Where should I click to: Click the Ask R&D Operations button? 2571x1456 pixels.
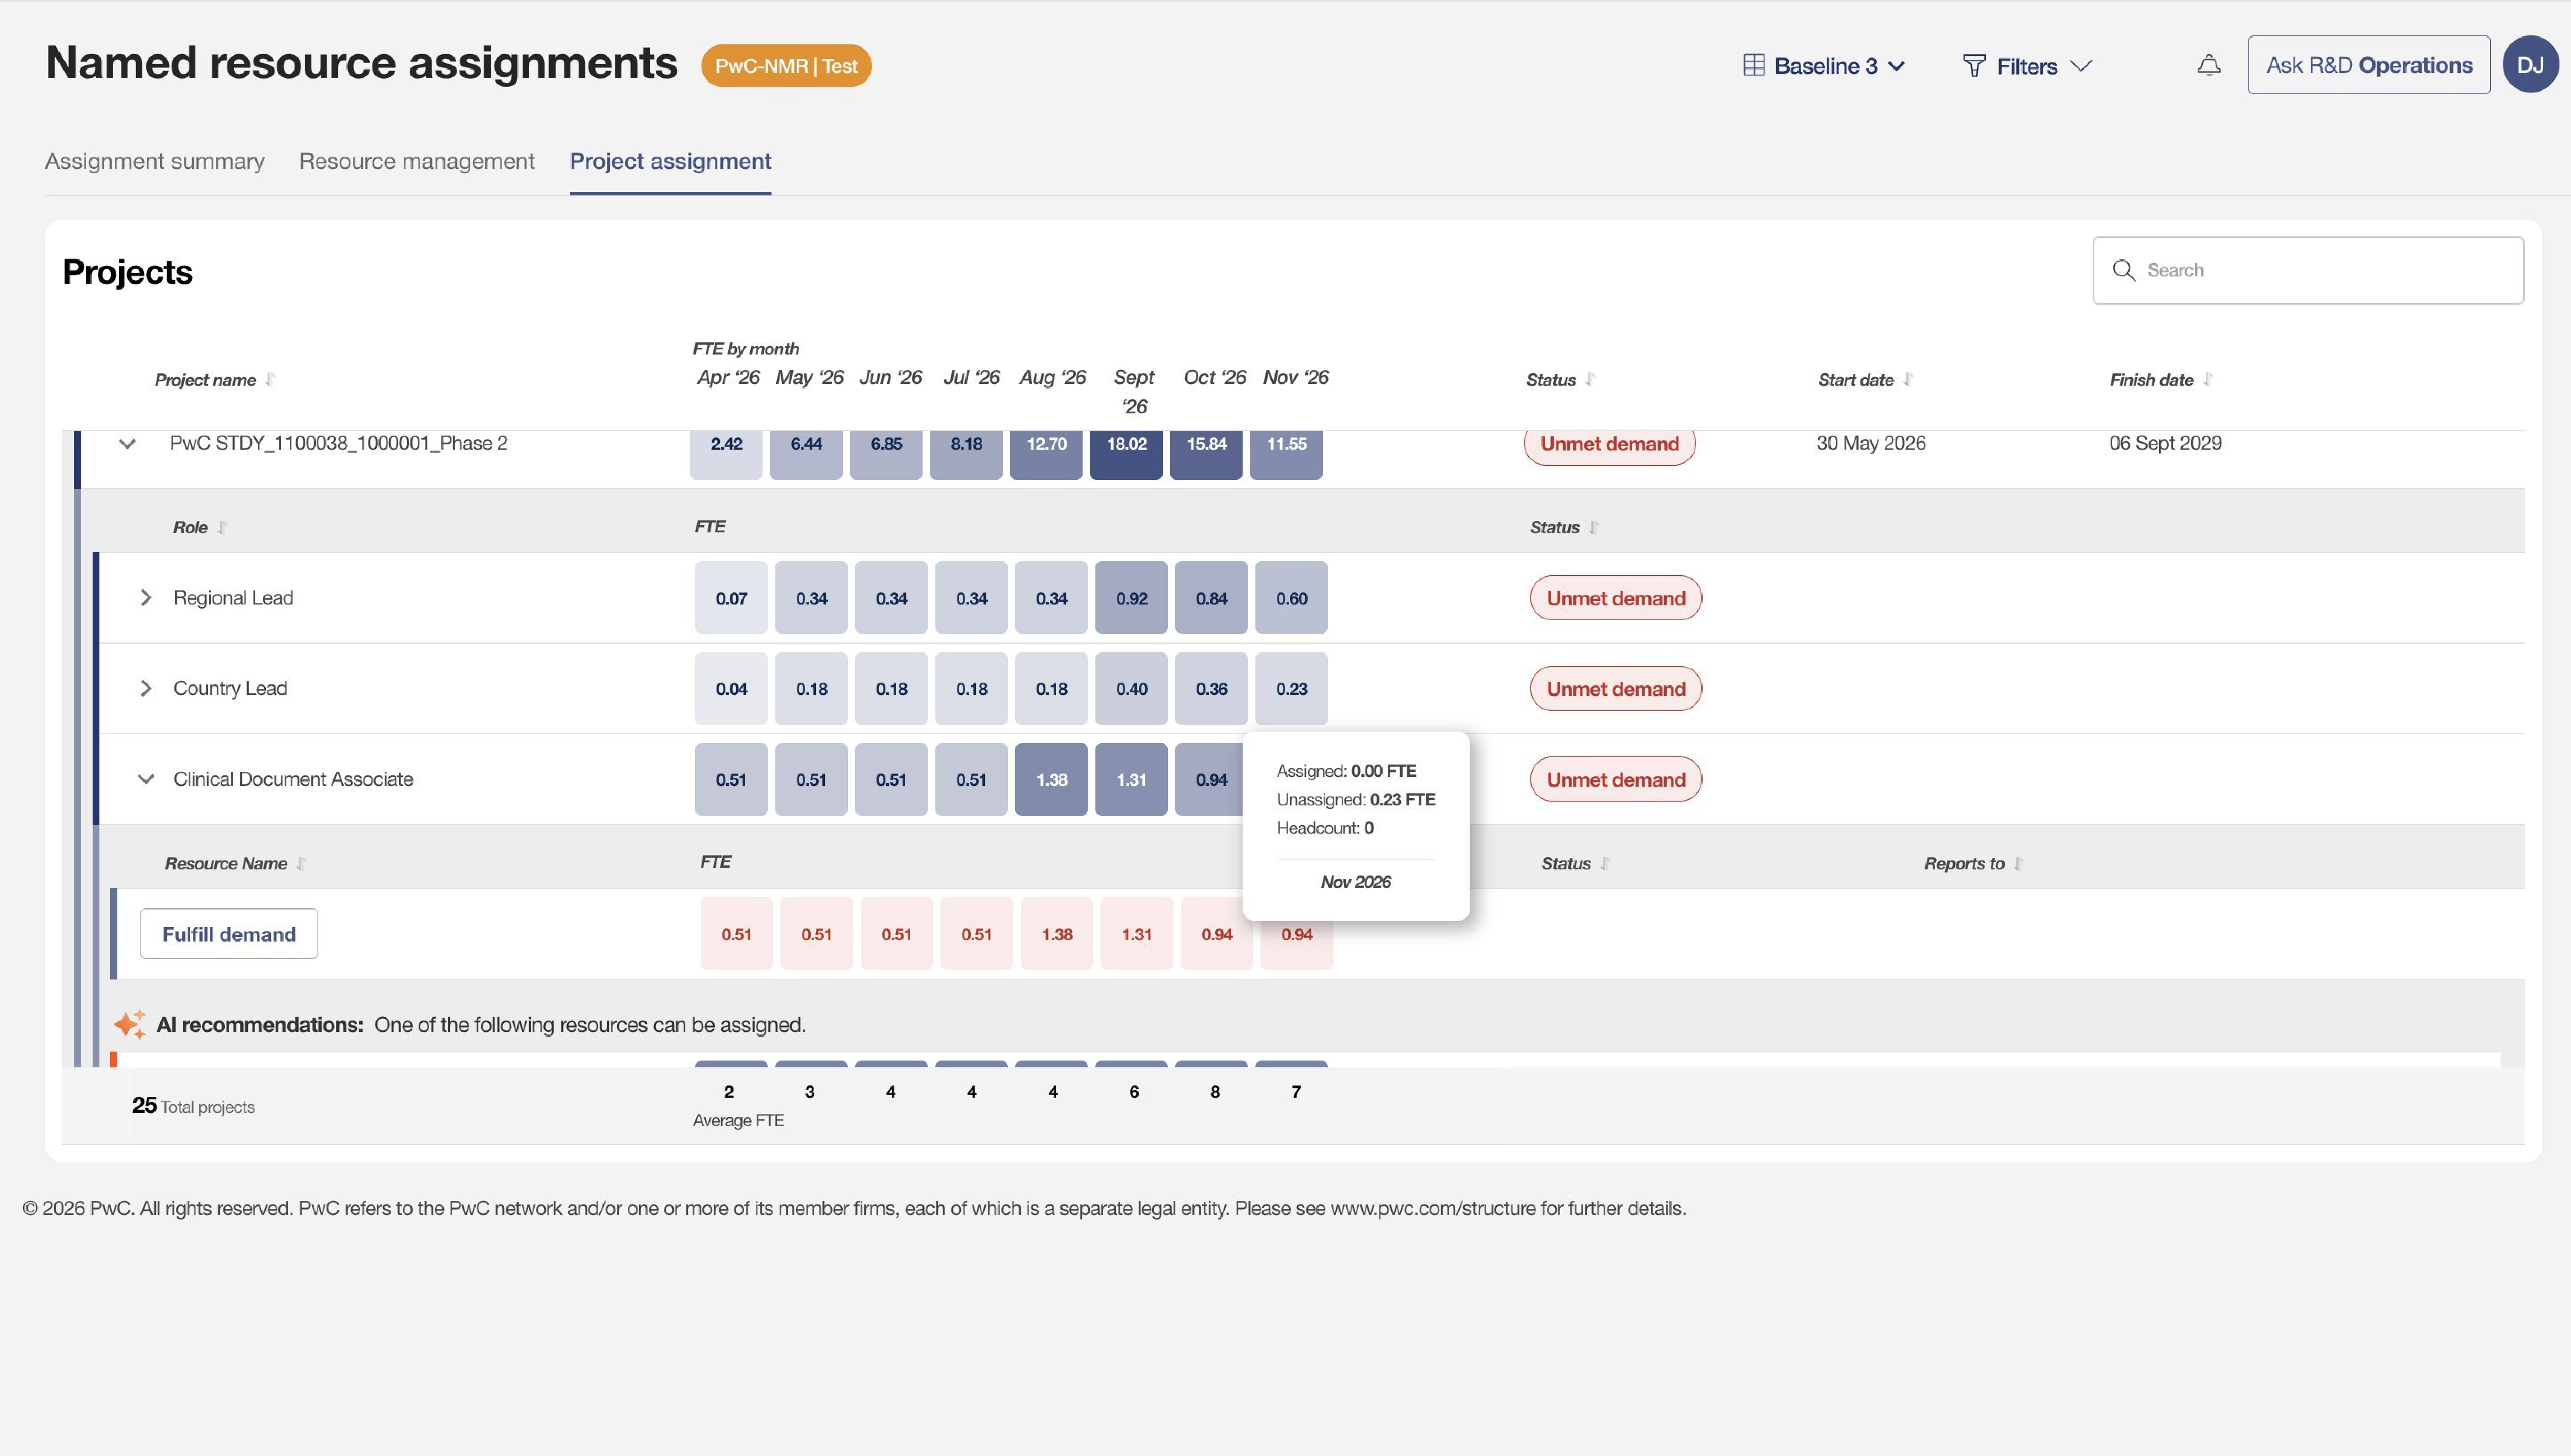2369,65
